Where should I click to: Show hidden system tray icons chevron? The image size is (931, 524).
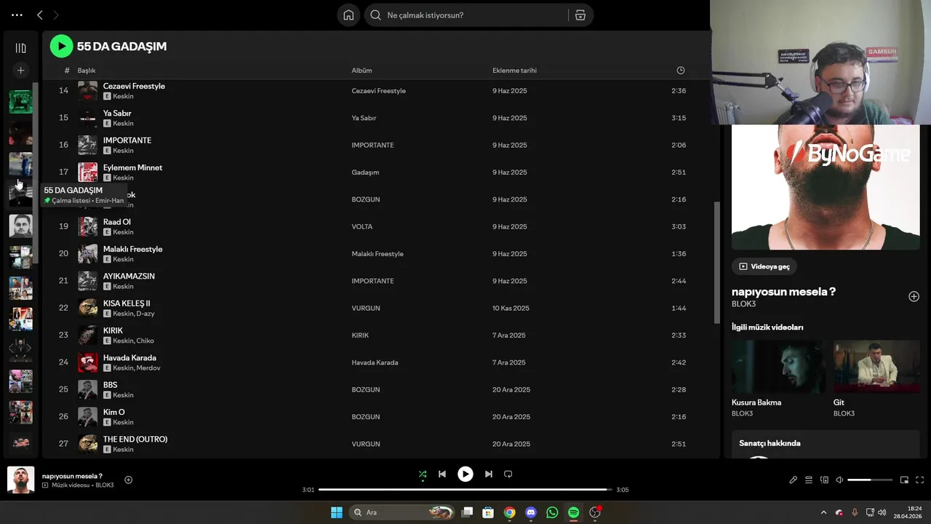[x=823, y=512]
